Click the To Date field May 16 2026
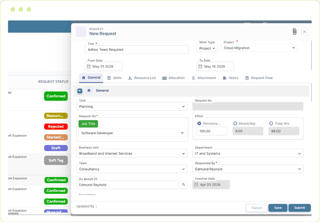 point(215,67)
